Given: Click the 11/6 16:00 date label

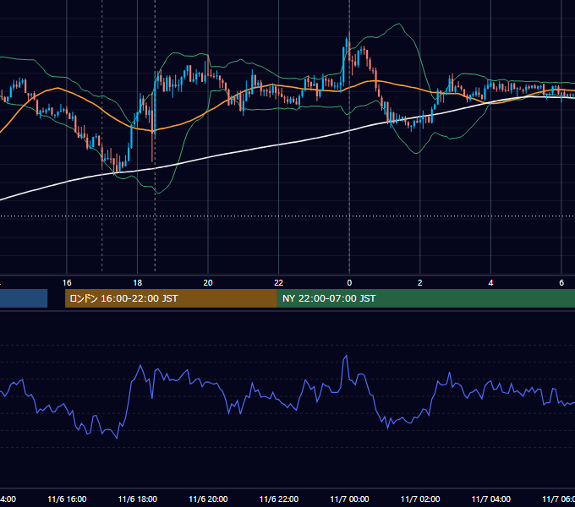Looking at the screenshot, I should [x=67, y=499].
